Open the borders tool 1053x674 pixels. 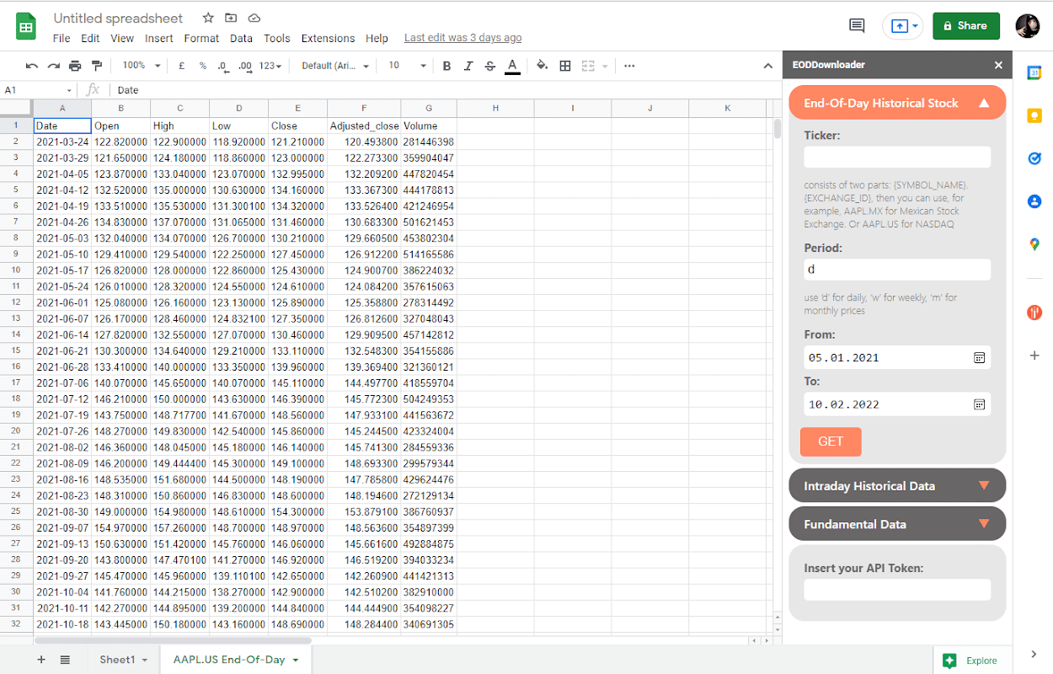pos(565,66)
